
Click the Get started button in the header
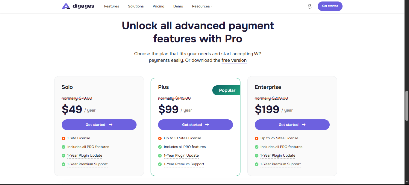(330, 6)
